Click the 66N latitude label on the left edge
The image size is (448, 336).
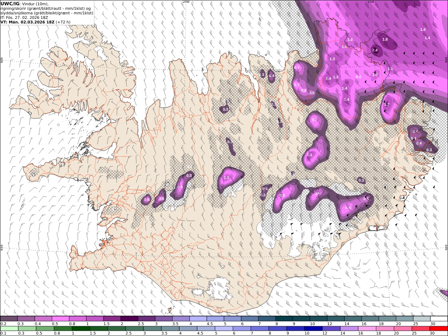click(x=2, y=61)
